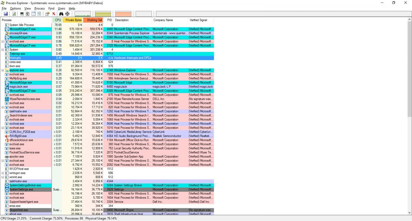Click the MicrosoftEdge.exe Edge icon
This screenshot has height=221, width=412.
click(7, 83)
